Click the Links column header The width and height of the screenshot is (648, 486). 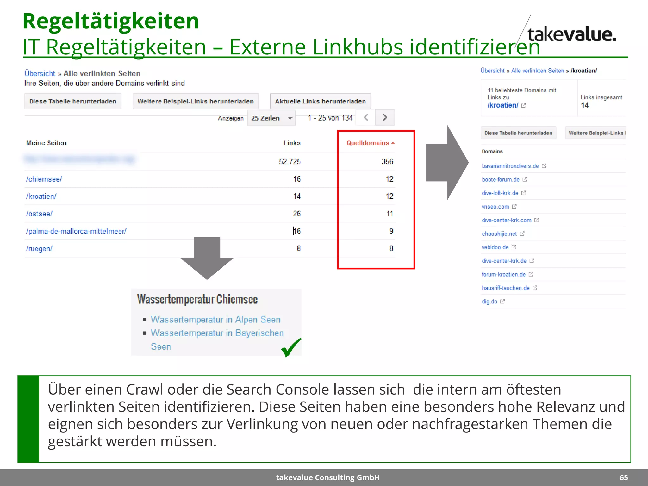pos(292,143)
